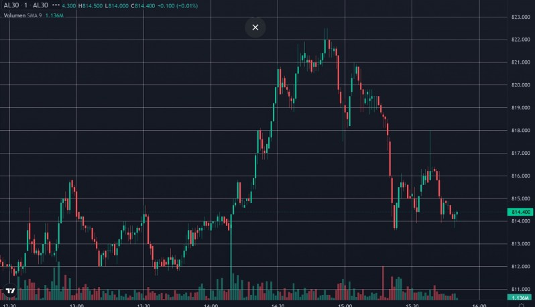Click the 823.000 price scale label

520,17
